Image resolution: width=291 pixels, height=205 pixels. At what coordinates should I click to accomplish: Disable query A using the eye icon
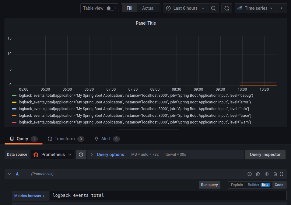(x=266, y=174)
